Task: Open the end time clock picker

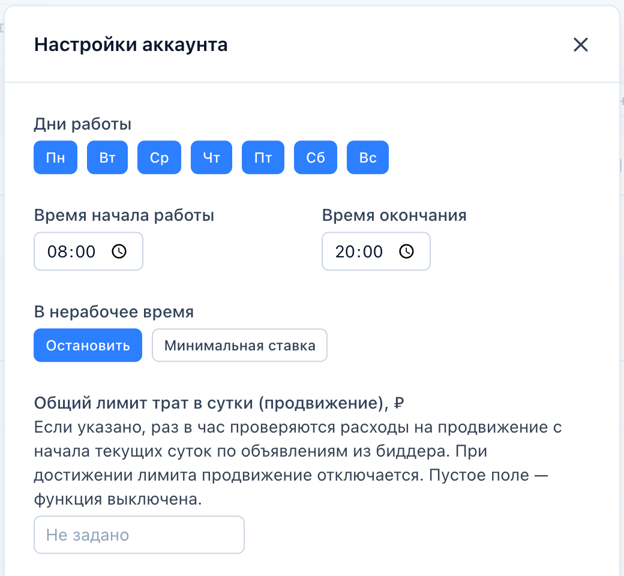Action: coord(406,251)
